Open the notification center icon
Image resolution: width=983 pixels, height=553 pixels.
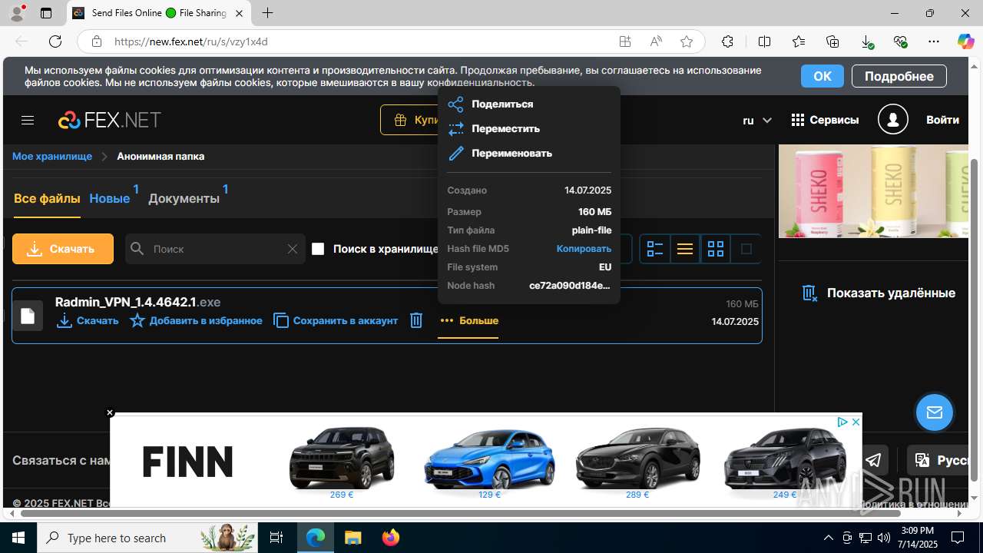coord(958,538)
